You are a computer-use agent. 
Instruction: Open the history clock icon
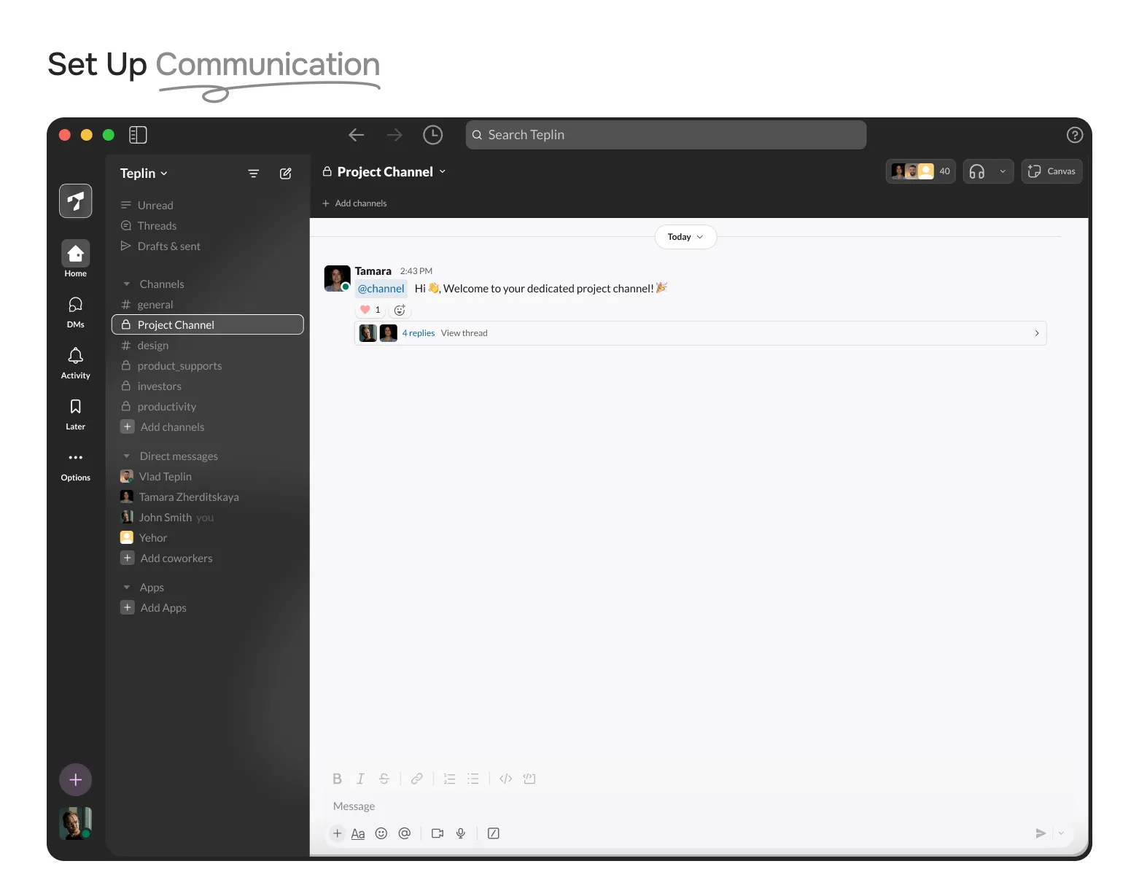433,135
